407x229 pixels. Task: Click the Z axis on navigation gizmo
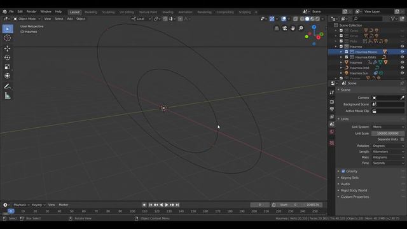tap(314, 27)
